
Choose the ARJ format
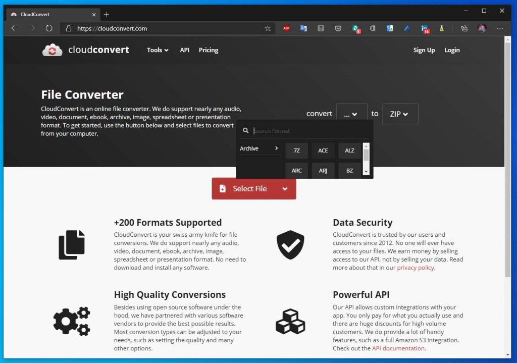(x=323, y=171)
